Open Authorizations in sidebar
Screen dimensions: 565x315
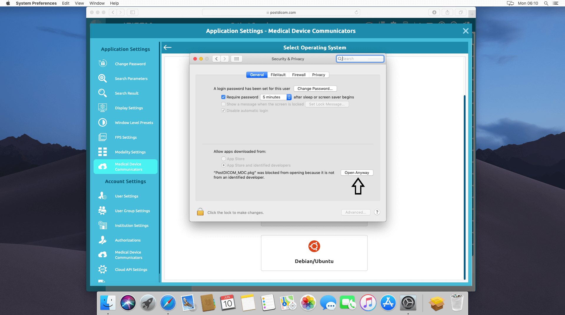pos(125,240)
